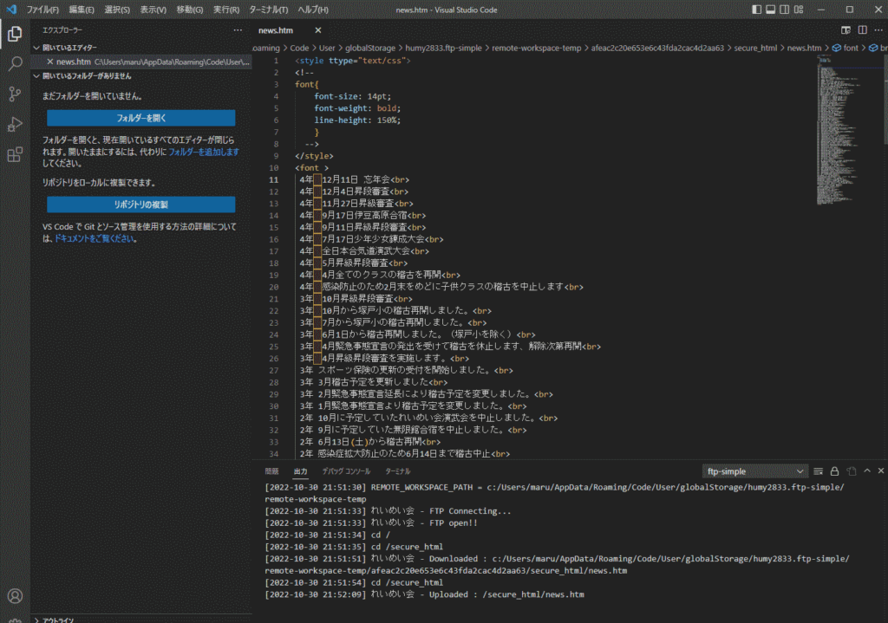Viewport: 888px width, 623px height.
Task: Click the フォルダーを開く button
Action: (140, 118)
